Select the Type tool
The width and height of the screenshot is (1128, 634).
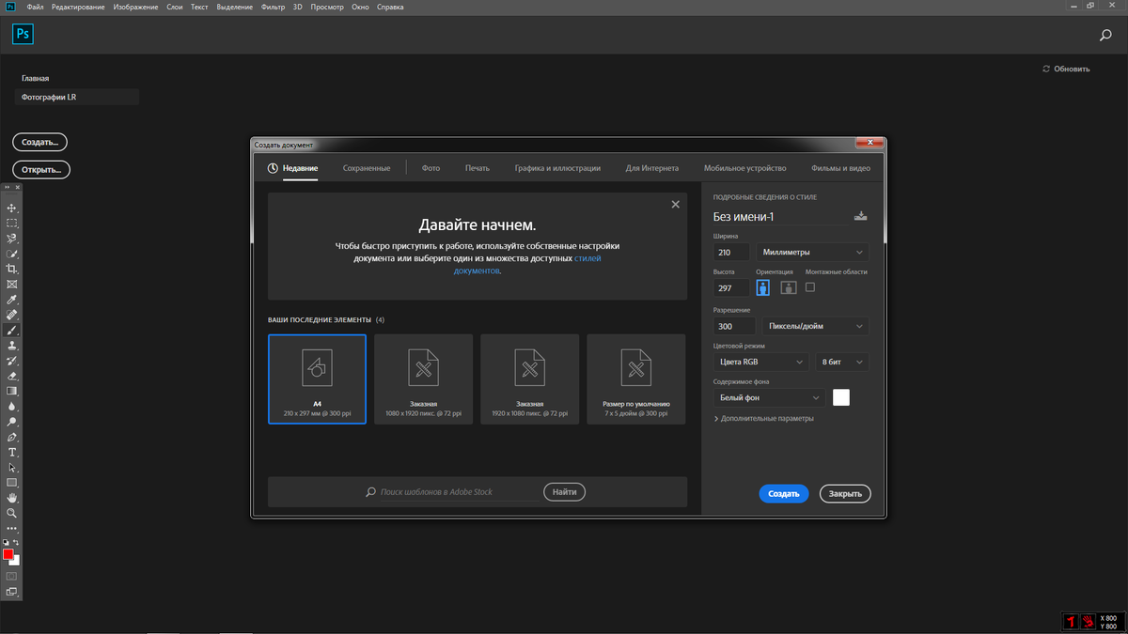pos(12,453)
